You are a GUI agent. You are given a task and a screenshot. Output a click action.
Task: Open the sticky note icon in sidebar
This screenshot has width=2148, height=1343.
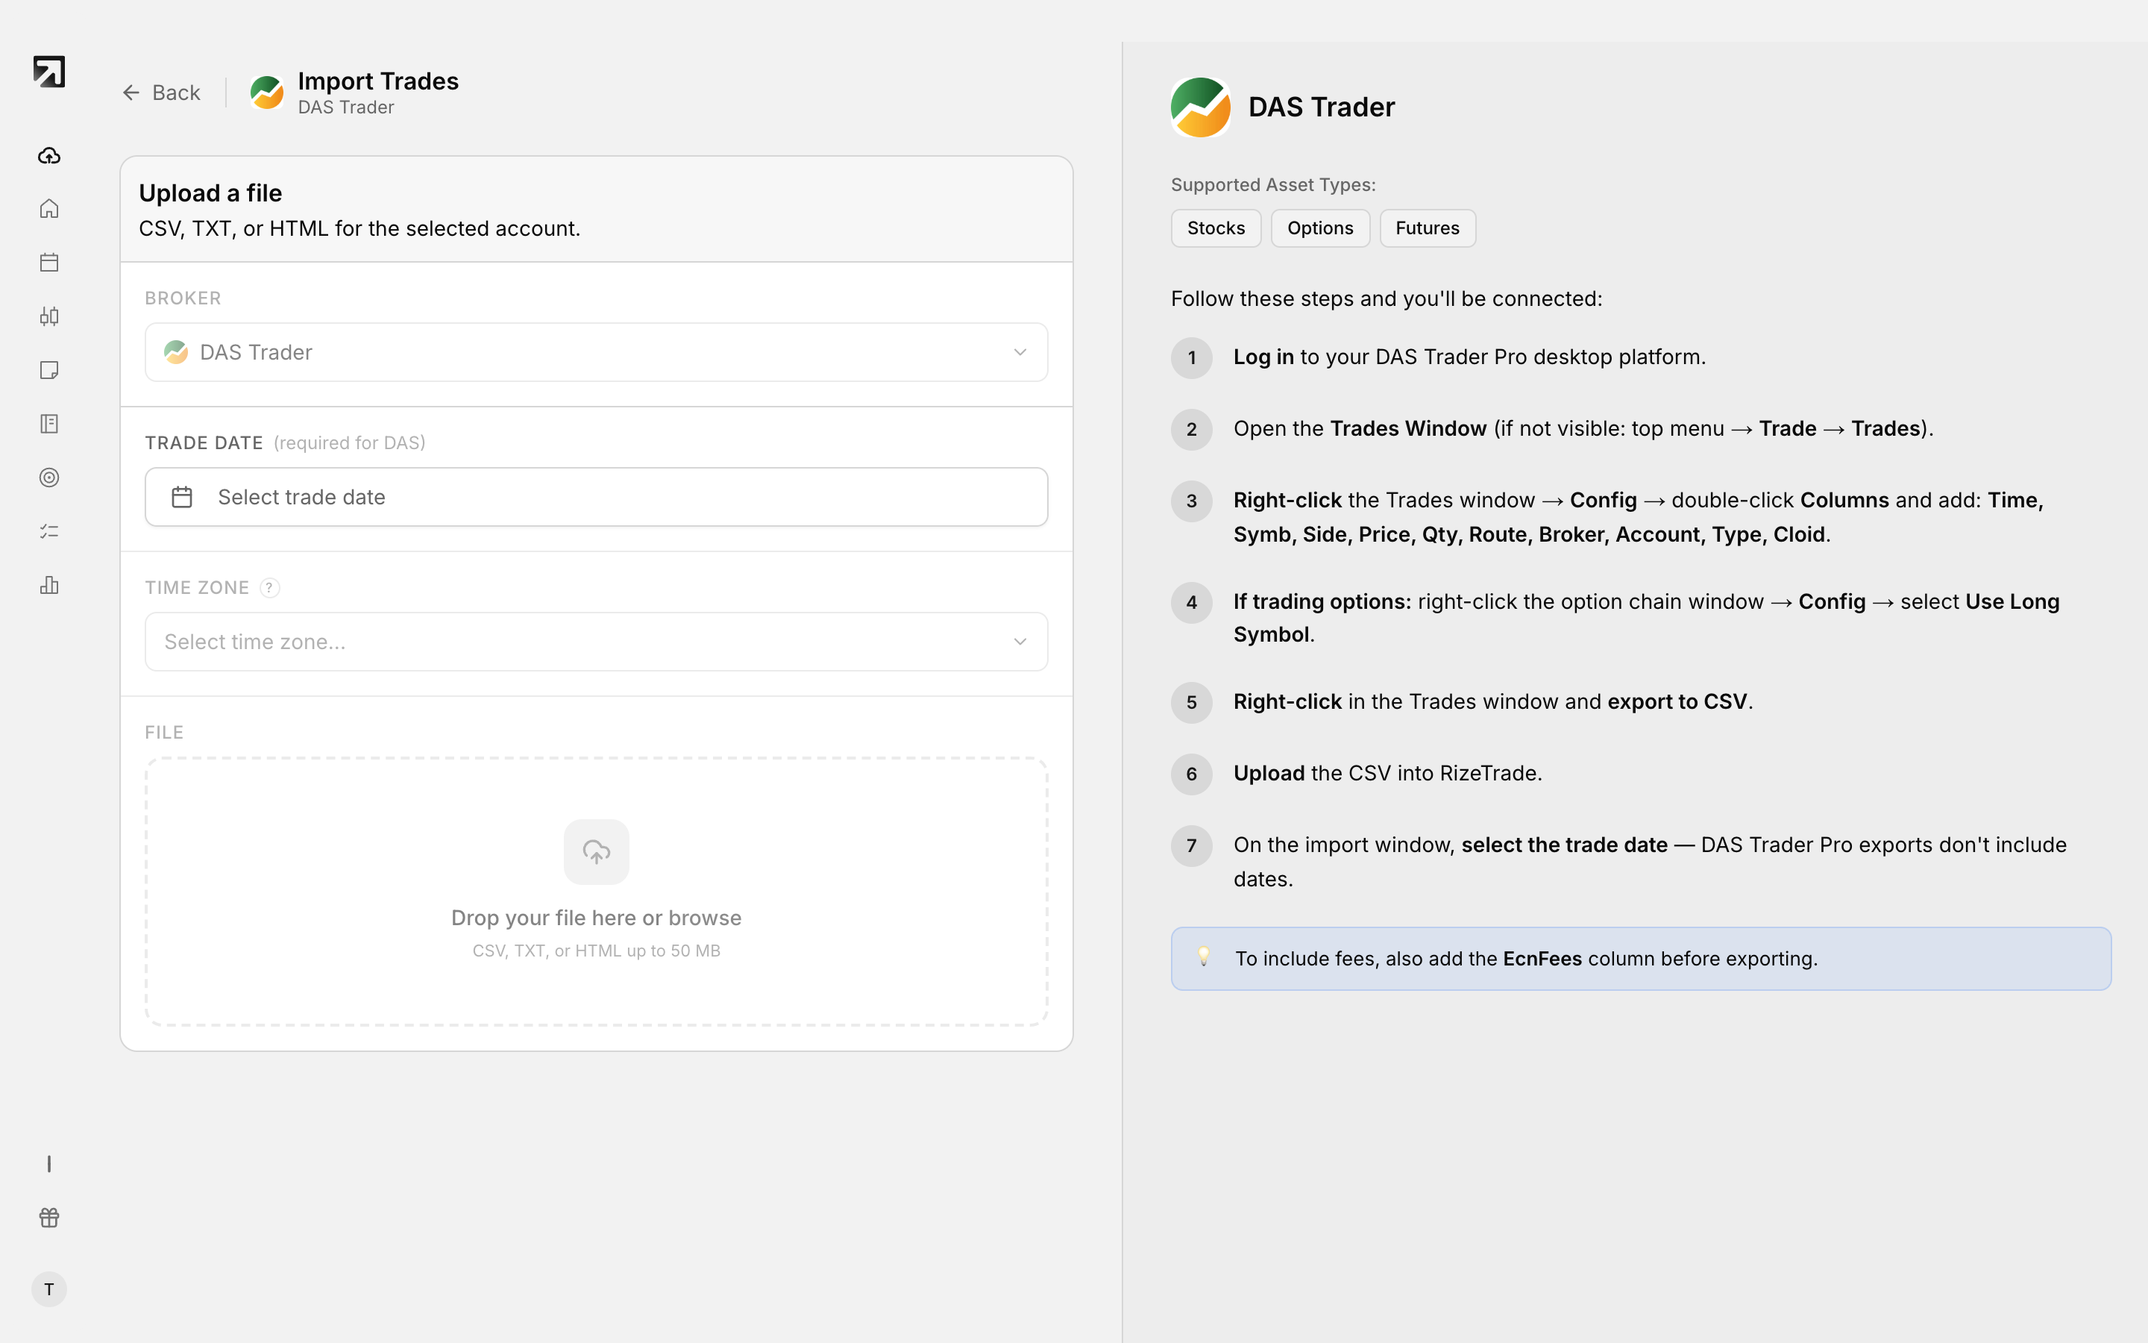coord(48,369)
